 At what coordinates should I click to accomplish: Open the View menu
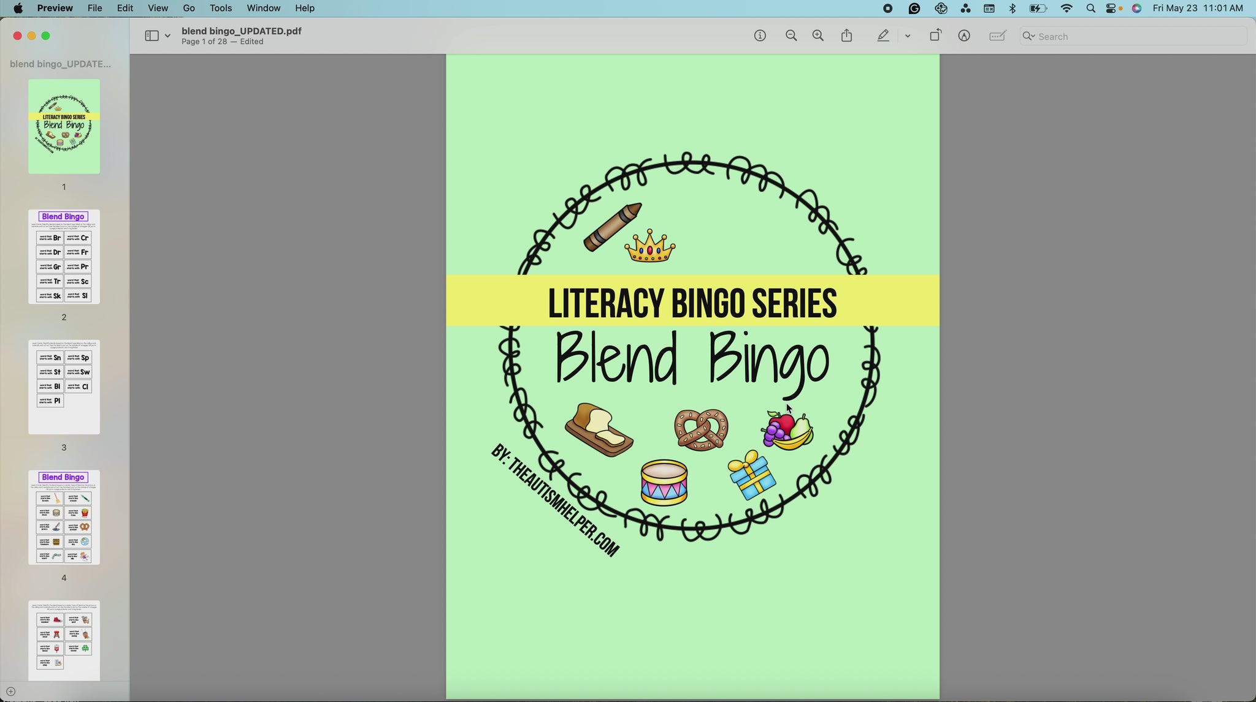[158, 9]
